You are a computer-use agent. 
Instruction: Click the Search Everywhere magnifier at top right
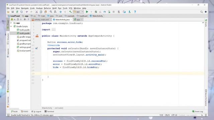coord(201,12)
